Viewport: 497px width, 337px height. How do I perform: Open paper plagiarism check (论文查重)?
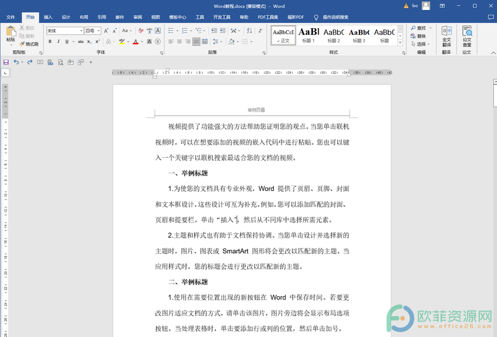(x=467, y=36)
